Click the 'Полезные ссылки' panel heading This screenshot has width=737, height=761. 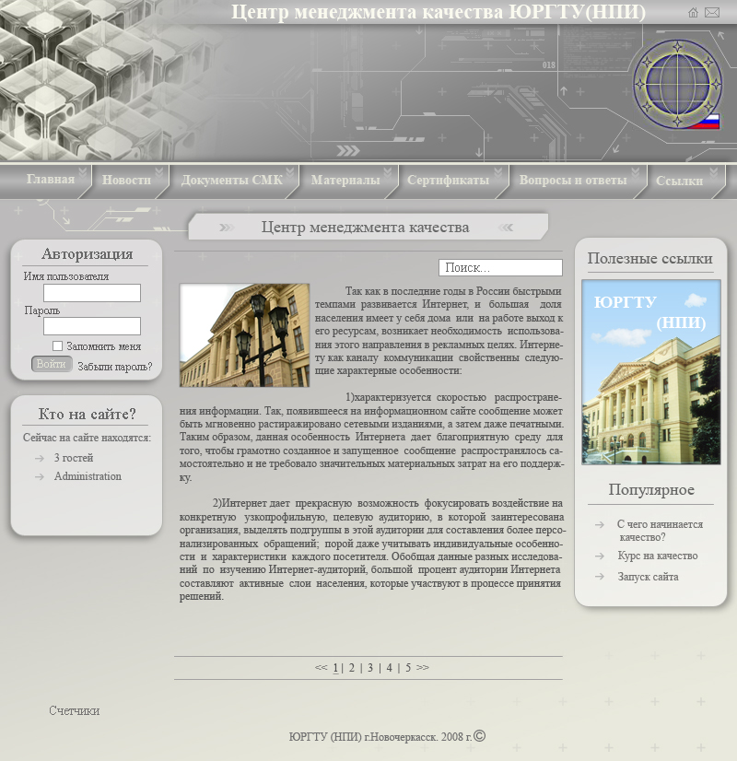click(x=650, y=258)
